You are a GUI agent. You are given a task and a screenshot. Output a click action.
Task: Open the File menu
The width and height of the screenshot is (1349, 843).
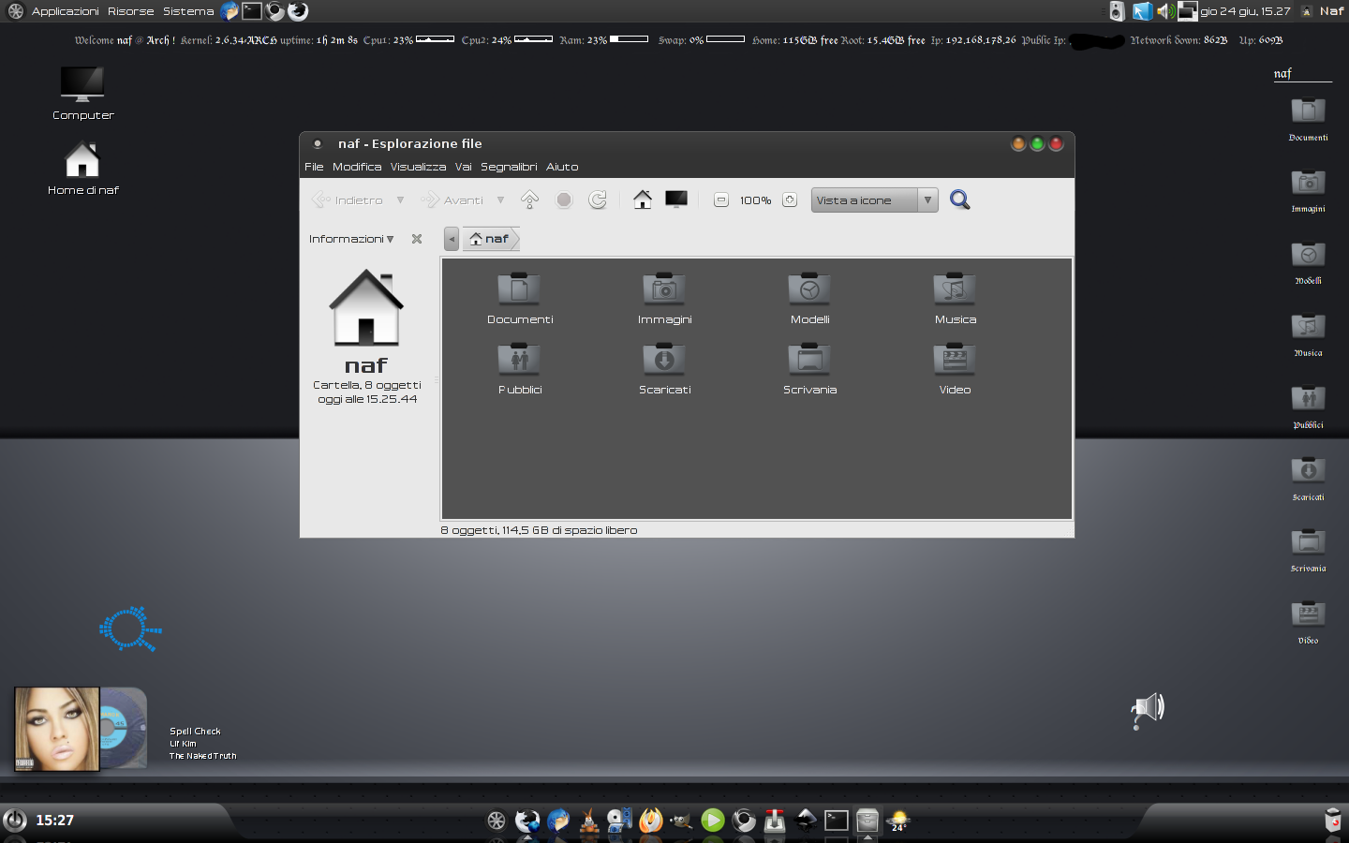coord(314,167)
